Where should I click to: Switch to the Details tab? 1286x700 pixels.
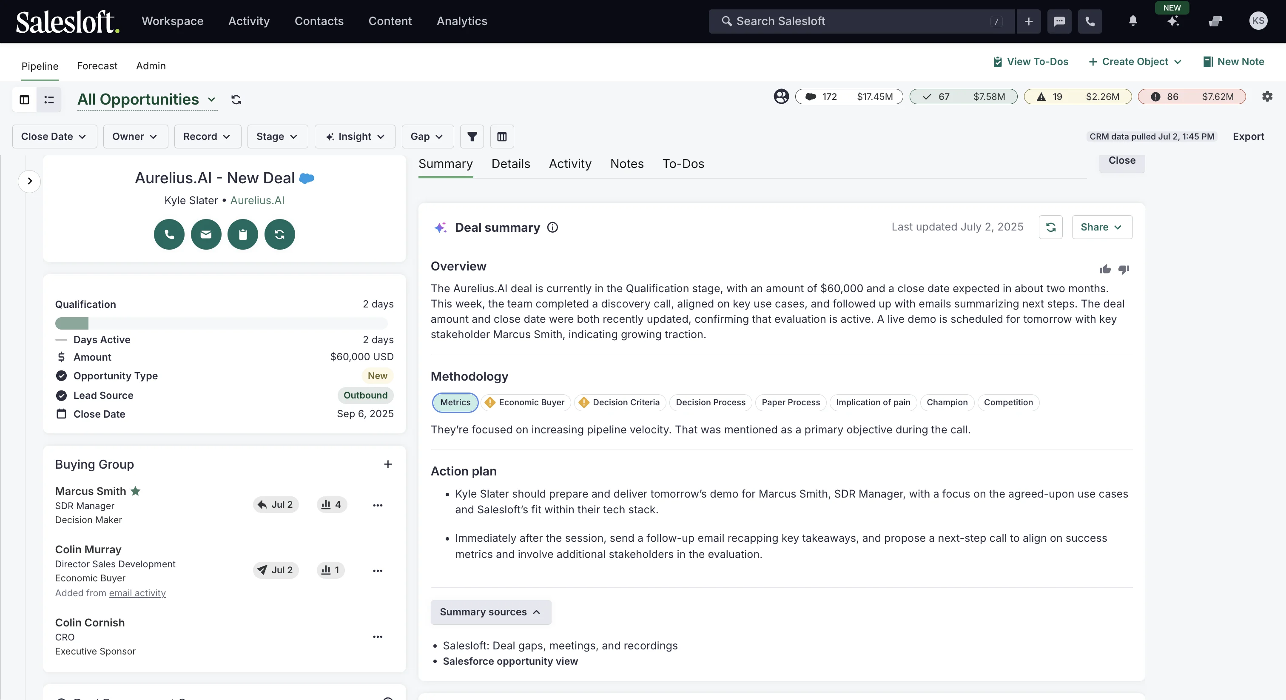pos(510,164)
